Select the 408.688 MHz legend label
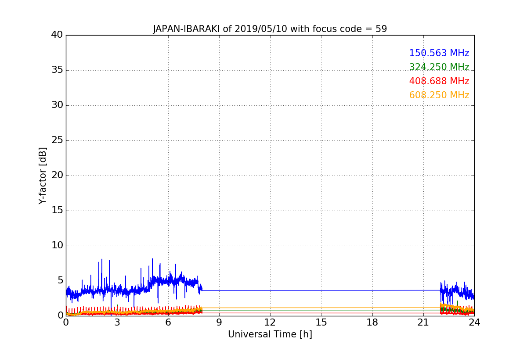Image resolution: width=527 pixels, height=351 pixels. [439, 81]
